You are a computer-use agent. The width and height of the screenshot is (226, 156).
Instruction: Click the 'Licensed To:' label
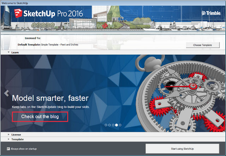[32, 38]
